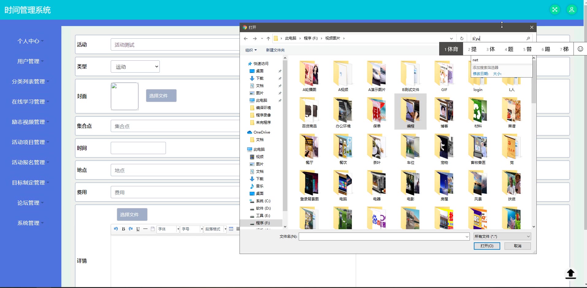Refresh the folder view
The image size is (587, 288).
(x=462, y=38)
